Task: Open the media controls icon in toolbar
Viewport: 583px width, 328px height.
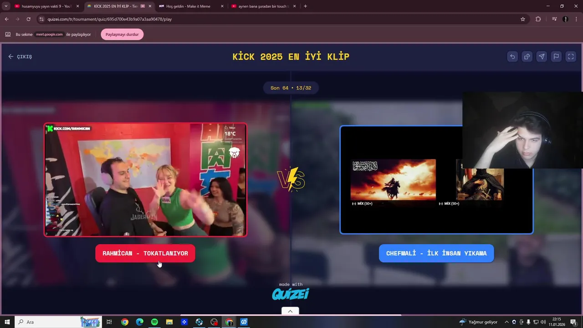Action: pyautogui.click(x=554, y=19)
